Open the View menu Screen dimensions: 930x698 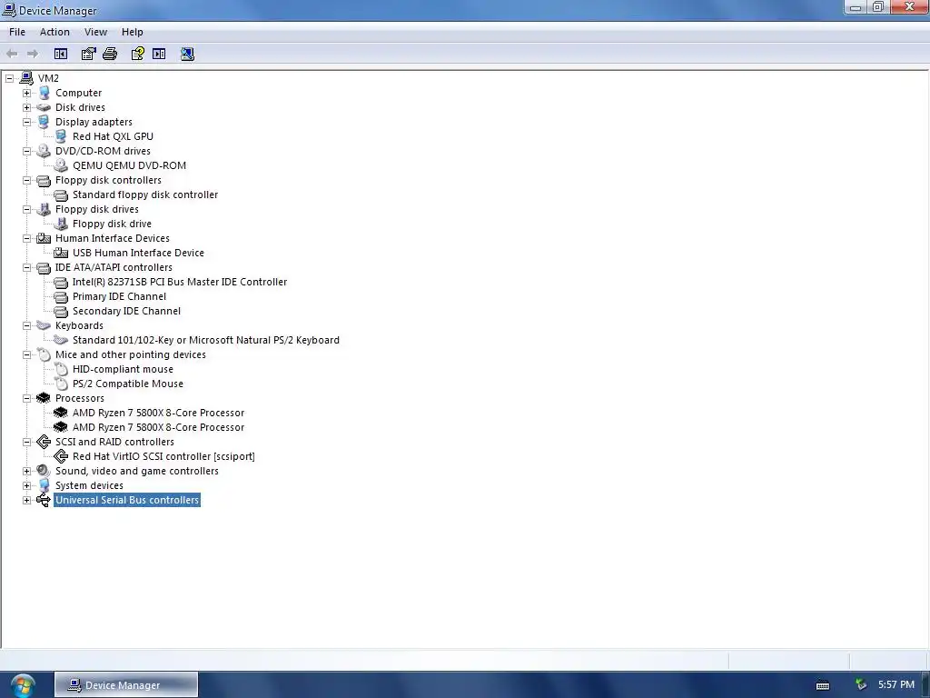click(x=95, y=32)
